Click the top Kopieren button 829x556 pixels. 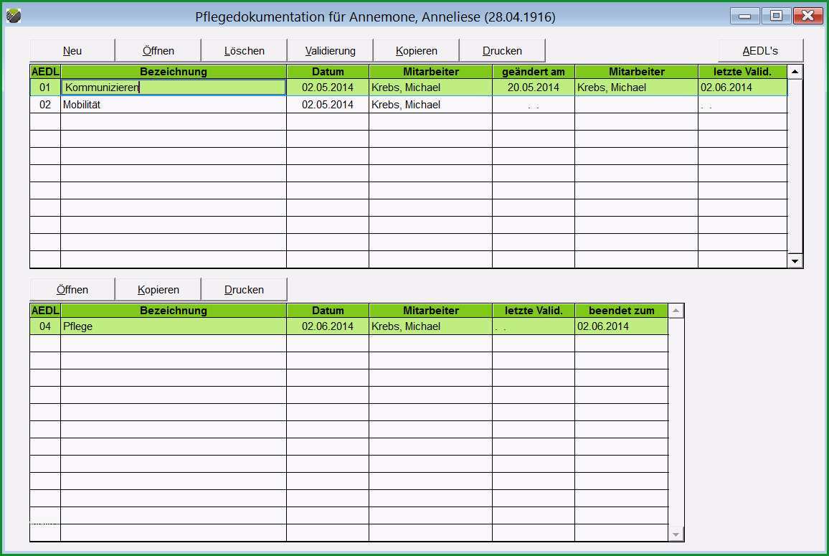tap(417, 51)
